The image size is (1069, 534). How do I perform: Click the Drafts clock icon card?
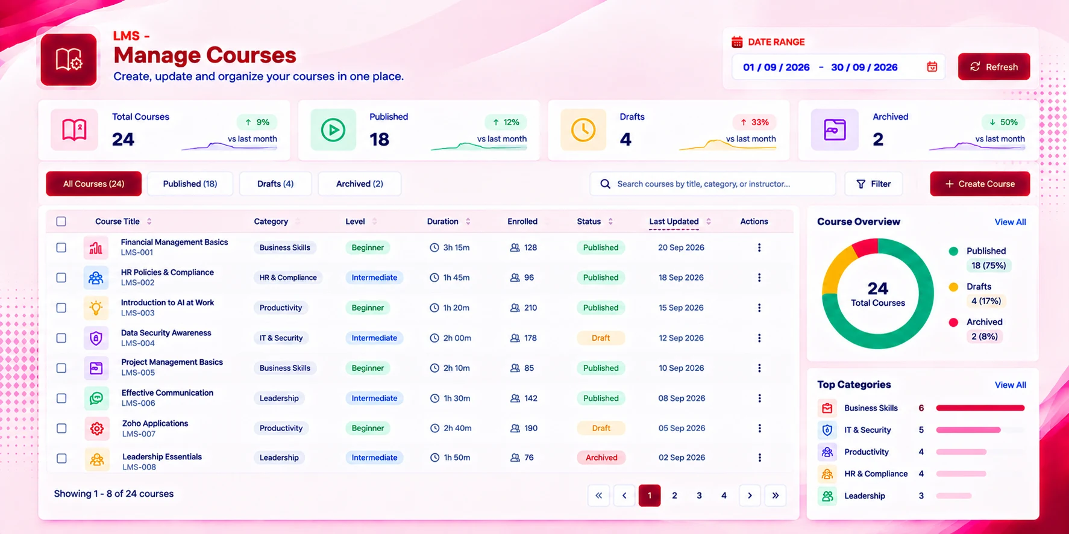click(x=583, y=129)
